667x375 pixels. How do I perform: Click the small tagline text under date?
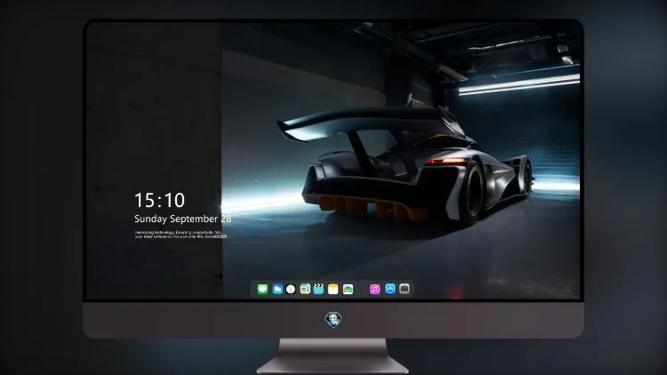click(x=181, y=235)
